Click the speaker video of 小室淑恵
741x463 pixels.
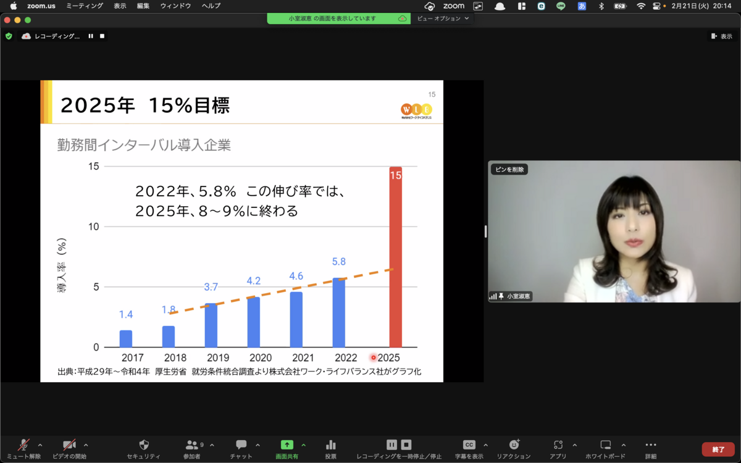click(614, 231)
